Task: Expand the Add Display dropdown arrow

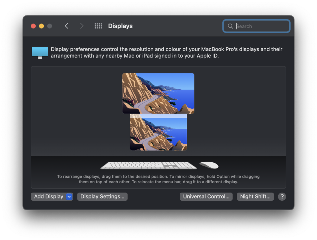Action: [69, 197]
